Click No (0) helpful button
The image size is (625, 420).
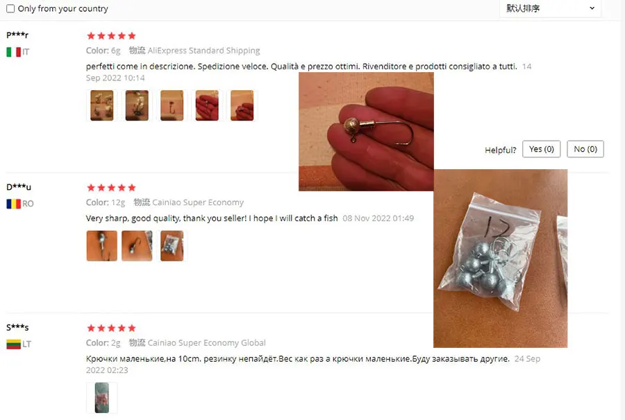click(x=585, y=149)
